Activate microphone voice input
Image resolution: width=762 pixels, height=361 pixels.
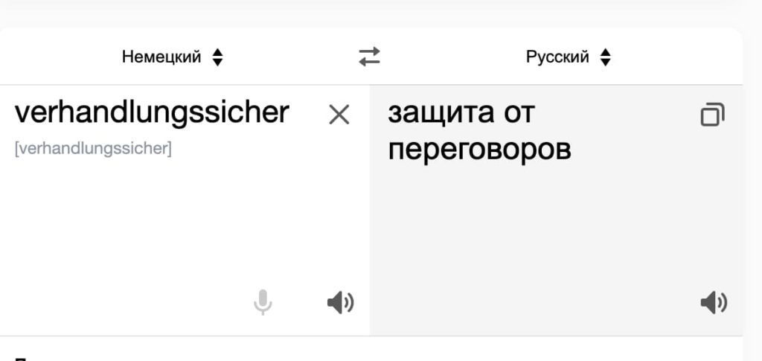click(263, 302)
